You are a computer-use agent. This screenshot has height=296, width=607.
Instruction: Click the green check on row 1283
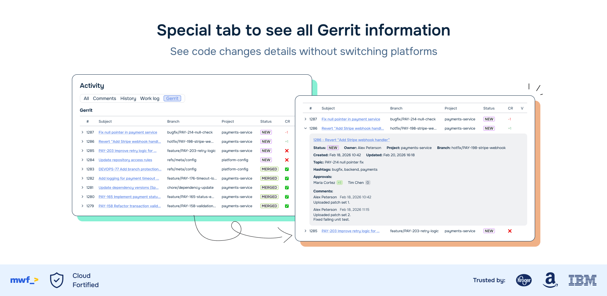[x=287, y=169]
